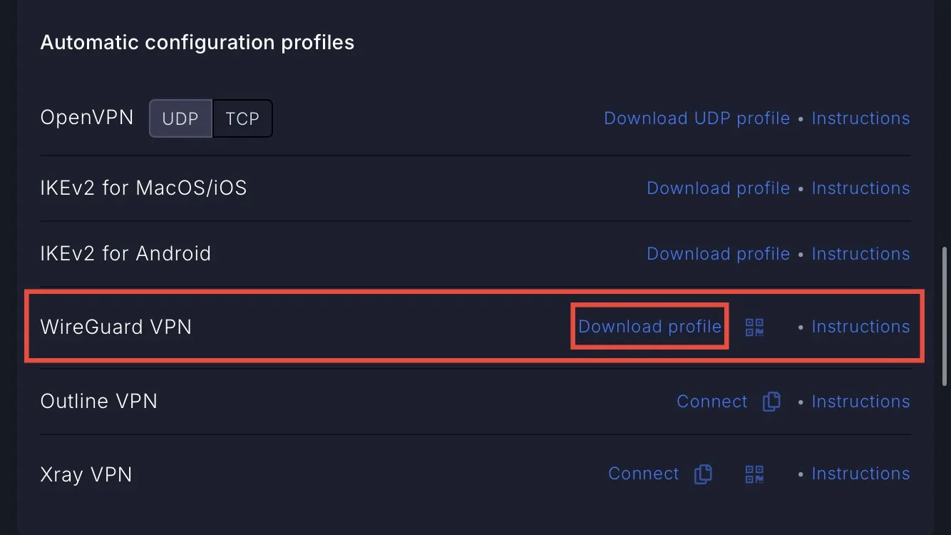
Task: Open WireGuard VPN instructions
Action: click(x=860, y=327)
